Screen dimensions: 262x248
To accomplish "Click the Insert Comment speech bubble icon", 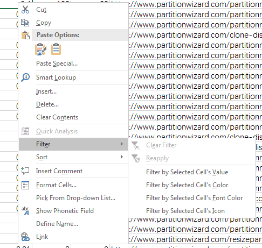I will 25,171.
